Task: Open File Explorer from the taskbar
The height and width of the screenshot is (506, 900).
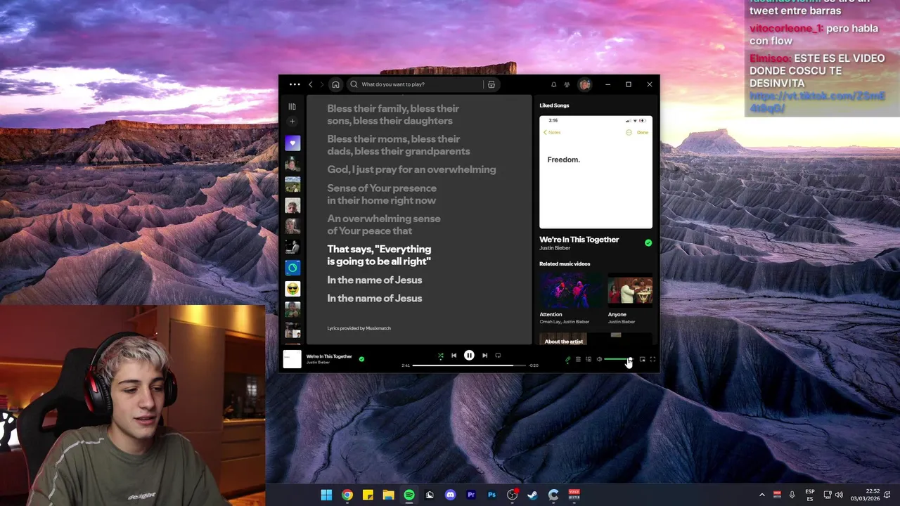Action: pos(388,495)
